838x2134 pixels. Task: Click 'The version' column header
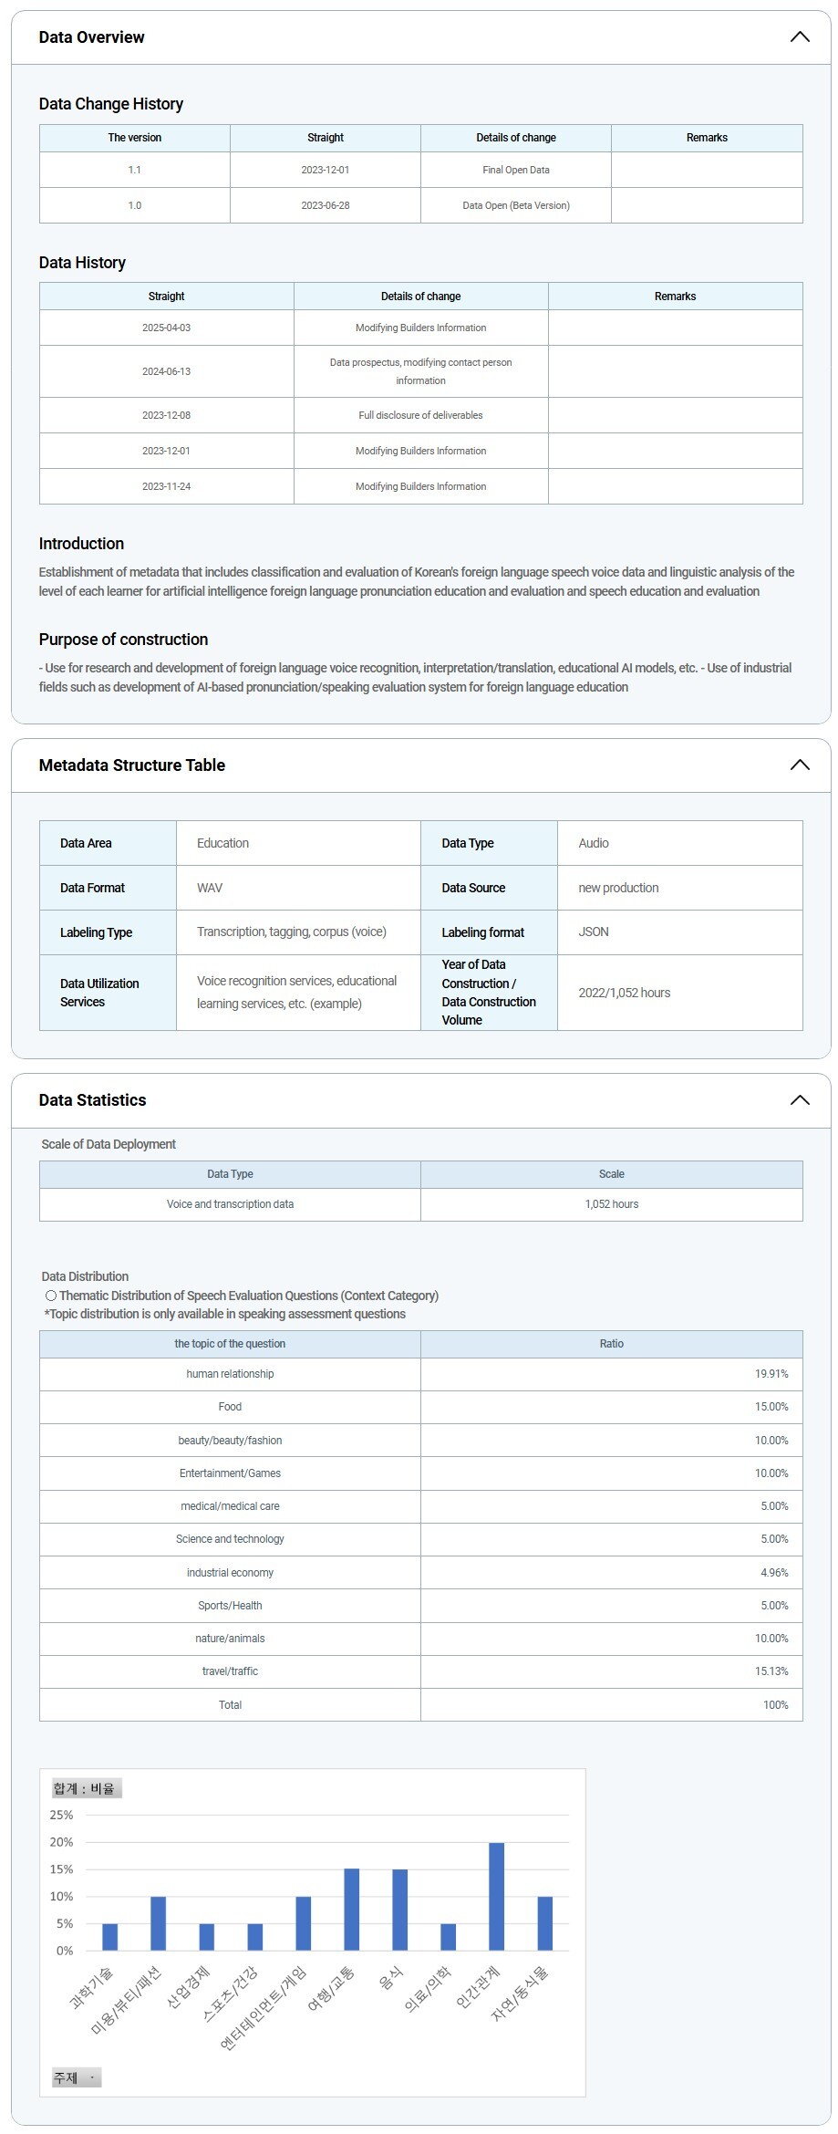coord(134,138)
